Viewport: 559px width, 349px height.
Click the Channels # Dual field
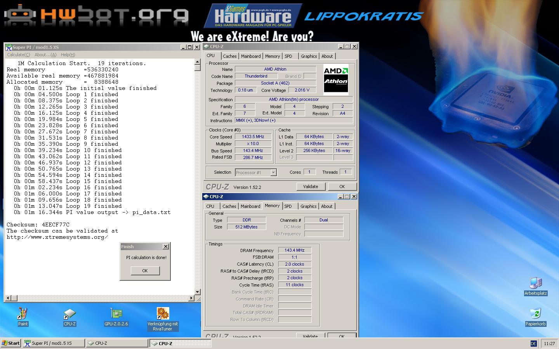324,220
